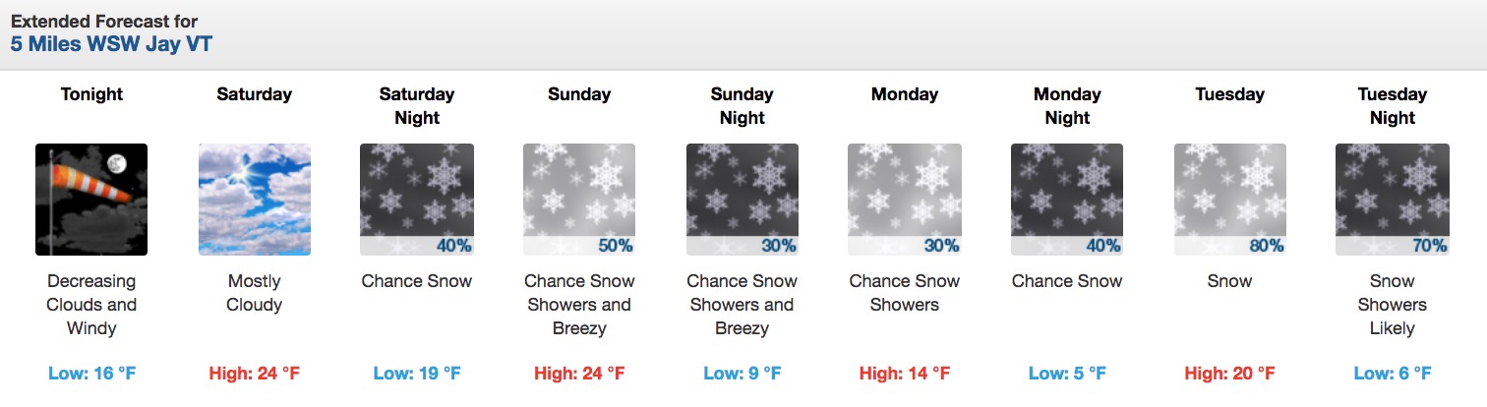The width and height of the screenshot is (1487, 407).
Task: Click the Low: 16 °F temperature
Action: point(91,374)
